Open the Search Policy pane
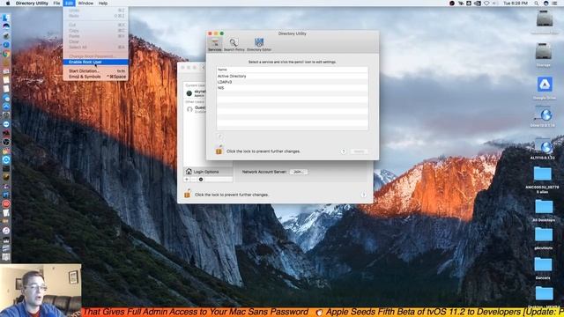The width and height of the screenshot is (564, 317). [234, 45]
